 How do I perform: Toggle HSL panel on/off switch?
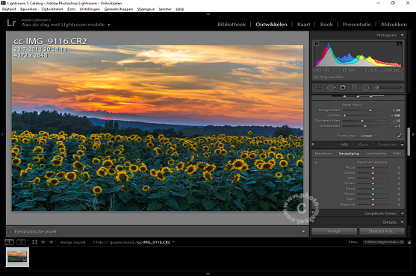click(x=313, y=145)
